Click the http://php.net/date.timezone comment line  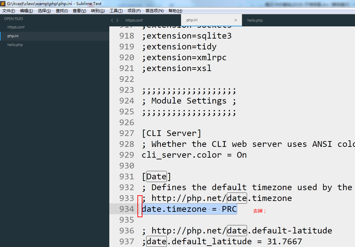pyautogui.click(x=217, y=198)
